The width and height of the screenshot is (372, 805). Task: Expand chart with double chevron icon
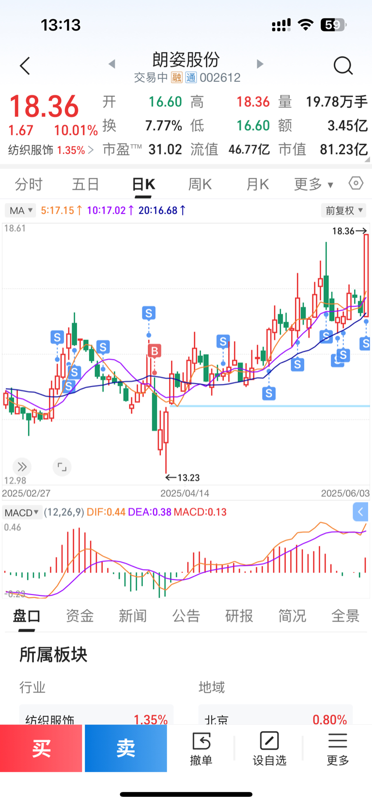[22, 467]
